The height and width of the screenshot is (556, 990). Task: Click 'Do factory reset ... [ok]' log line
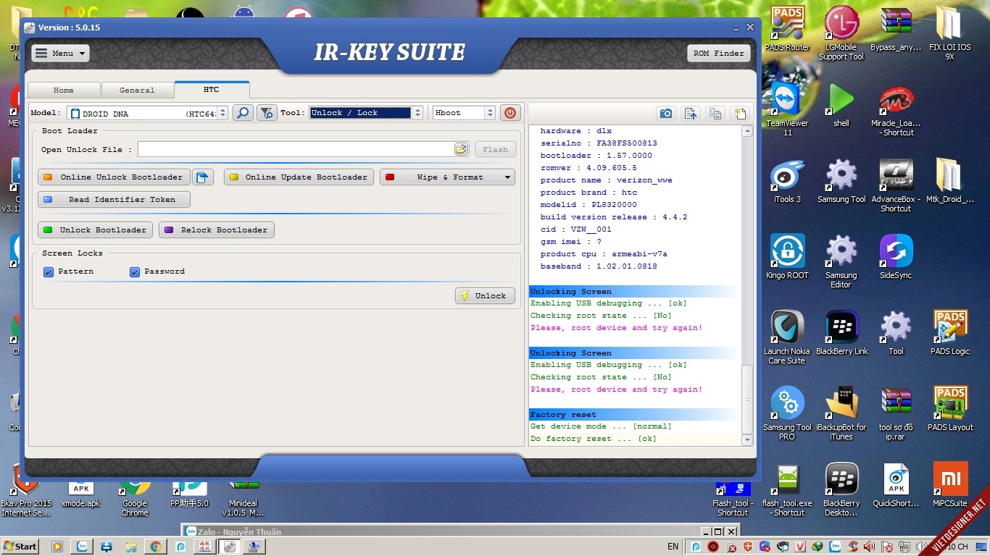pos(593,439)
